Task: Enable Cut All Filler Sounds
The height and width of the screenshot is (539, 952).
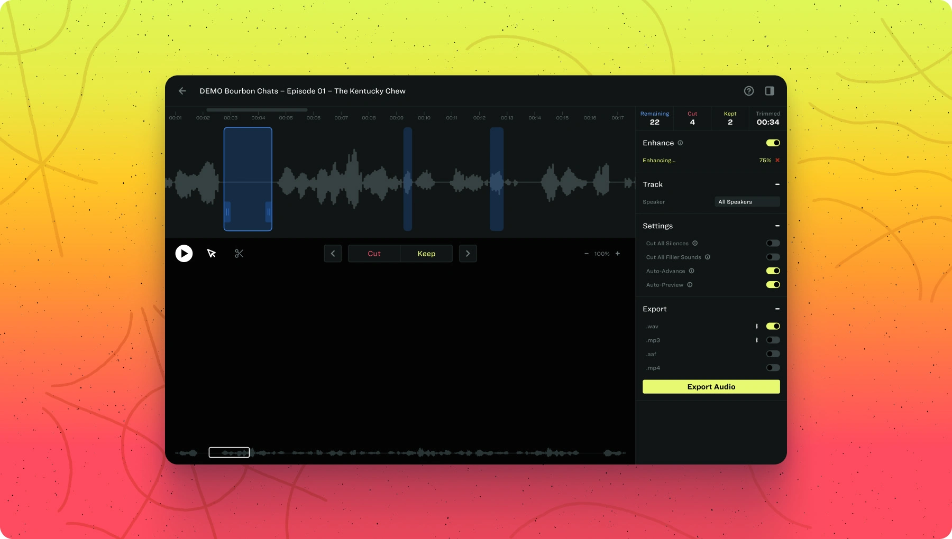Action: tap(773, 257)
